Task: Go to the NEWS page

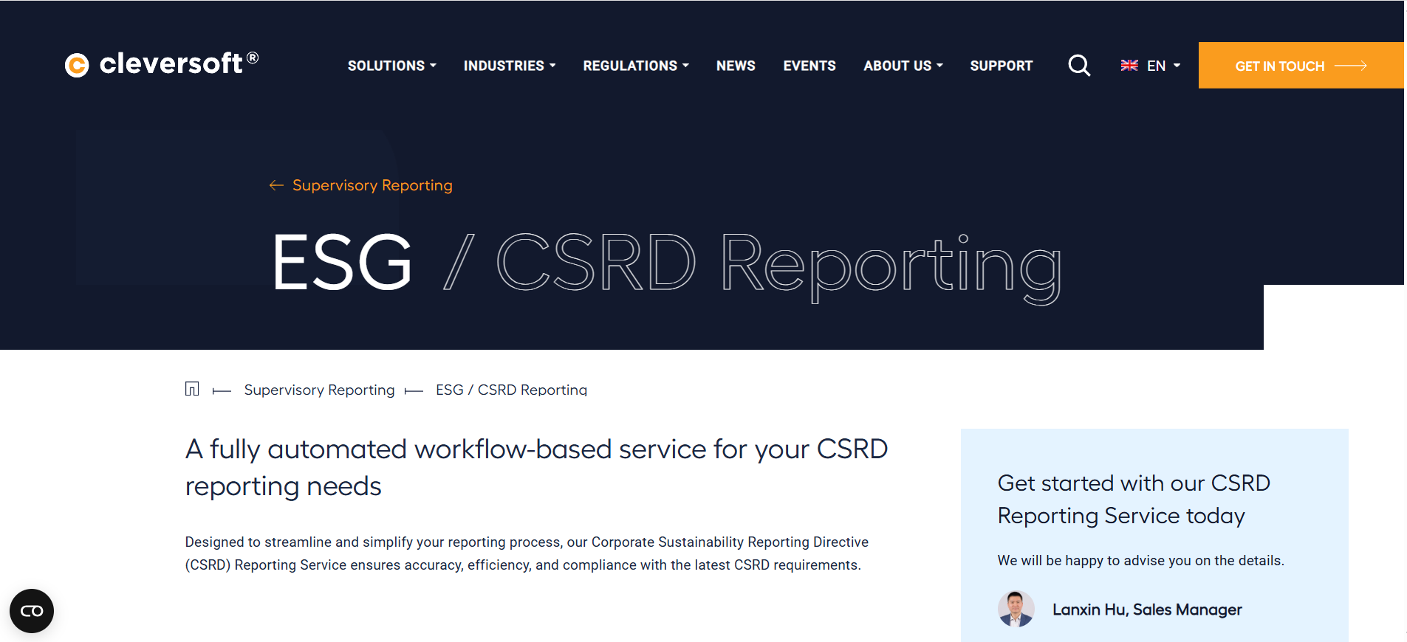Action: [736, 66]
